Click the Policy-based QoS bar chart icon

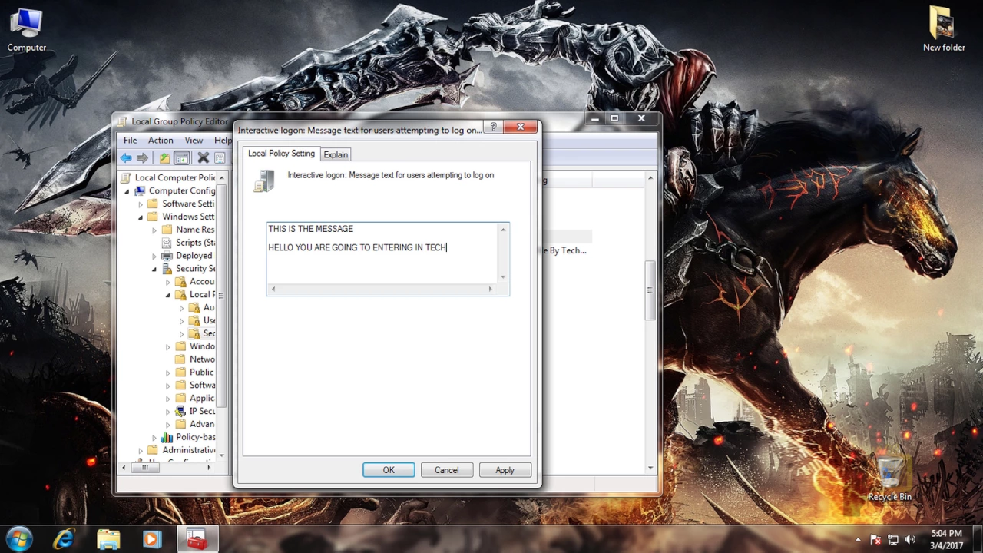click(167, 437)
